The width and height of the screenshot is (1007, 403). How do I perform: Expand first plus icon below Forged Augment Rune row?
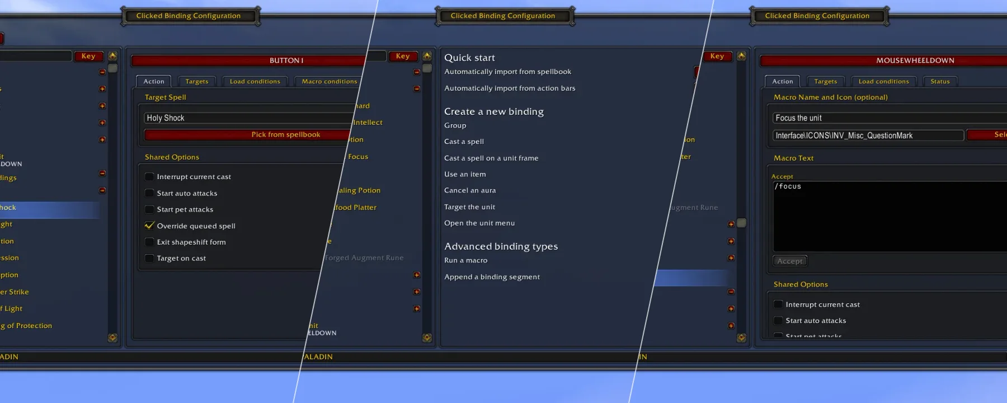417,275
